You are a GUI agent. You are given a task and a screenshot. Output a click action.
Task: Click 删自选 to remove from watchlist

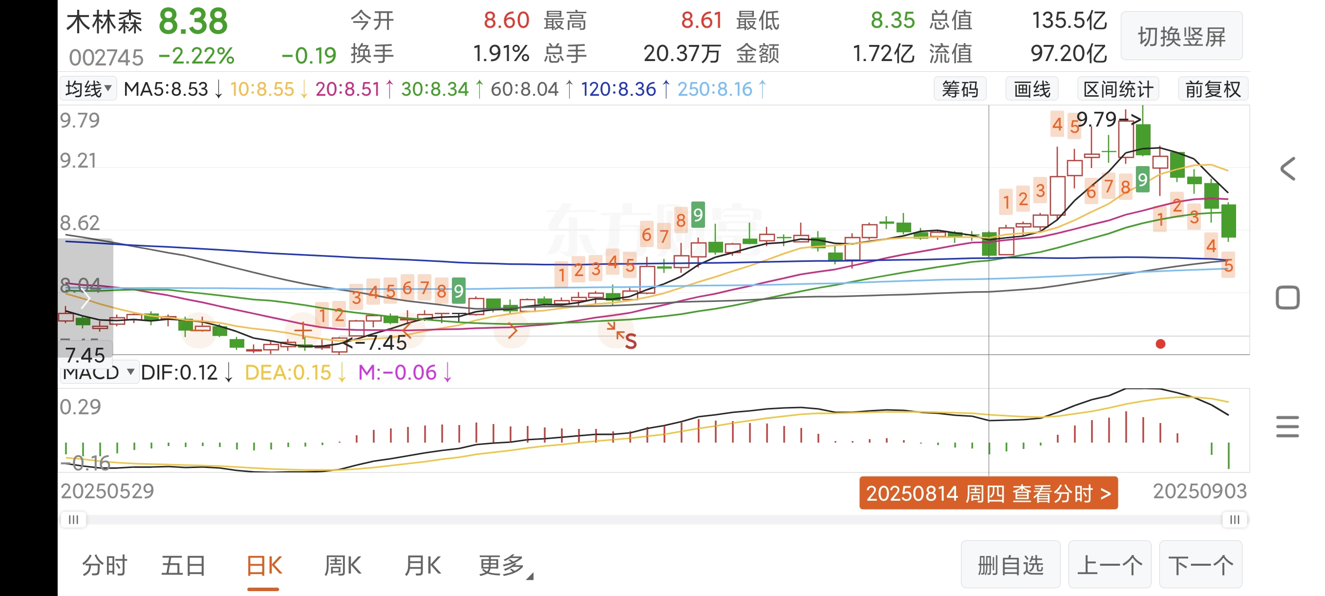(x=1010, y=565)
